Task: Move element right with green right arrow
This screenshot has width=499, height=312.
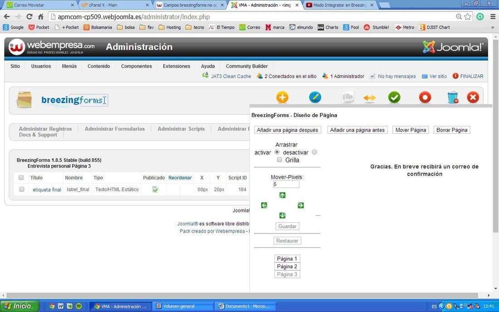Action: point(301,205)
